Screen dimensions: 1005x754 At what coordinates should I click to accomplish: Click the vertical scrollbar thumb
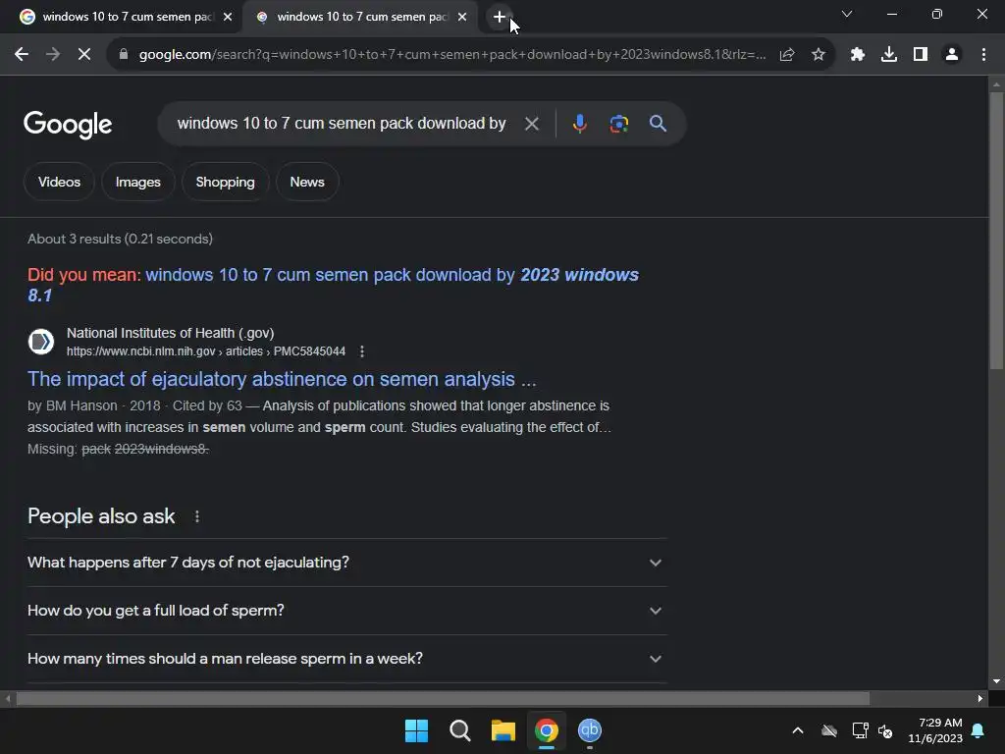point(996,231)
